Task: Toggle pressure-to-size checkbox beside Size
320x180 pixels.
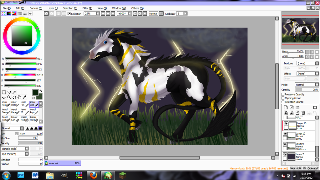Action: [16, 134]
